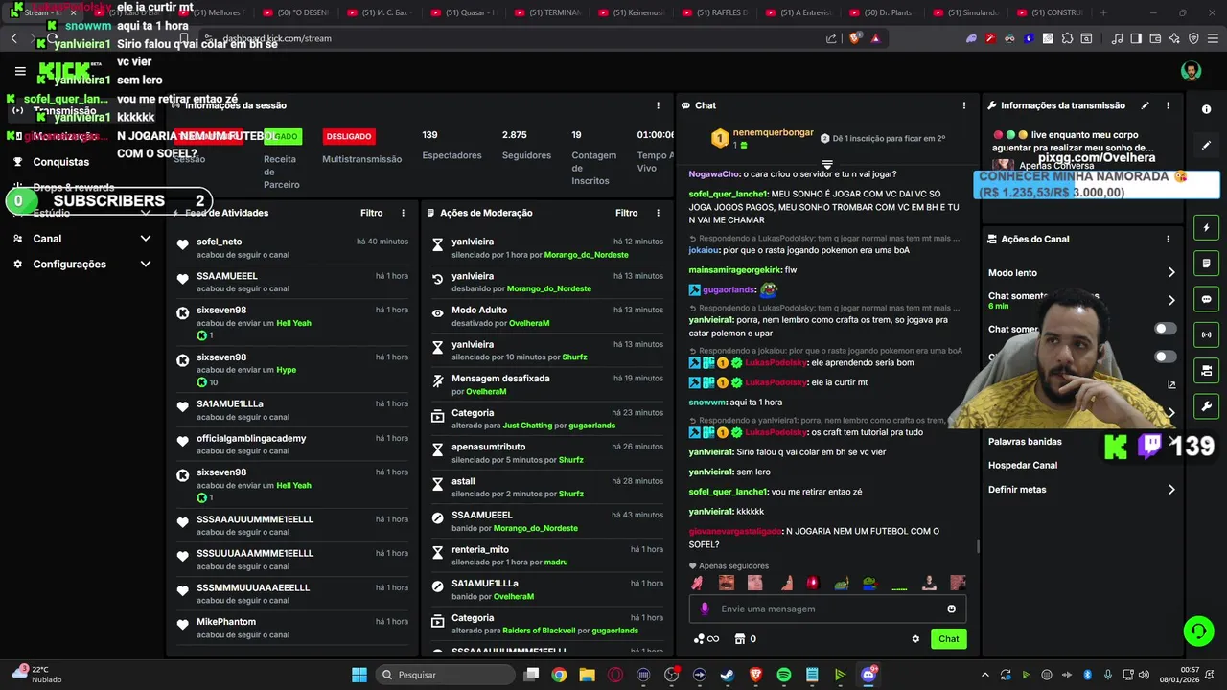This screenshot has height=690, width=1227.
Task: Open Discord from the taskbar
Action: tap(868, 675)
